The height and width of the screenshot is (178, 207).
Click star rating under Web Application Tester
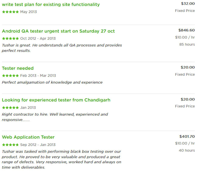[x=10, y=145]
